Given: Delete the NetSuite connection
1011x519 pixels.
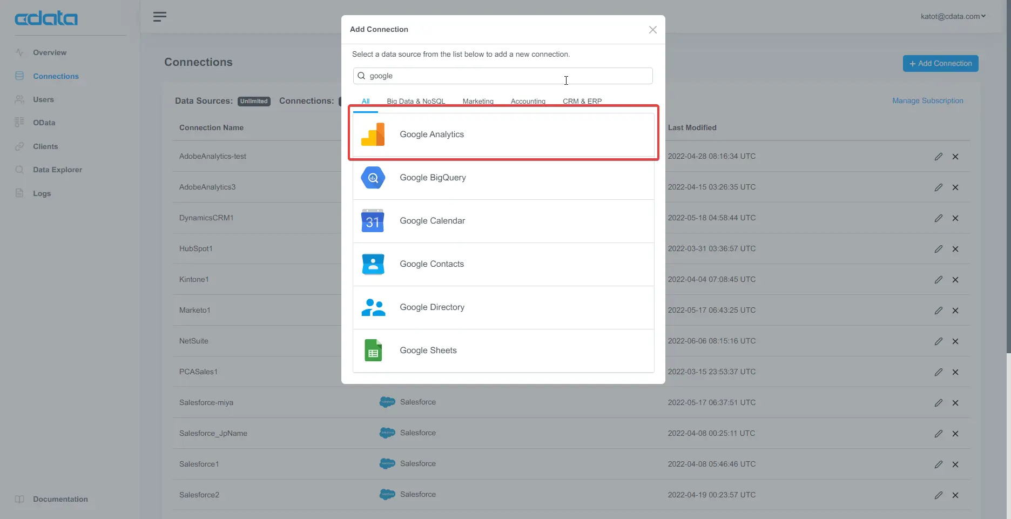Looking at the screenshot, I should (955, 341).
